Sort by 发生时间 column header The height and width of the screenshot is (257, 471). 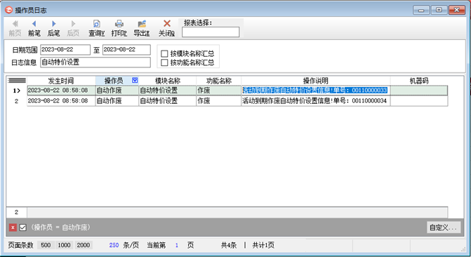coord(61,81)
